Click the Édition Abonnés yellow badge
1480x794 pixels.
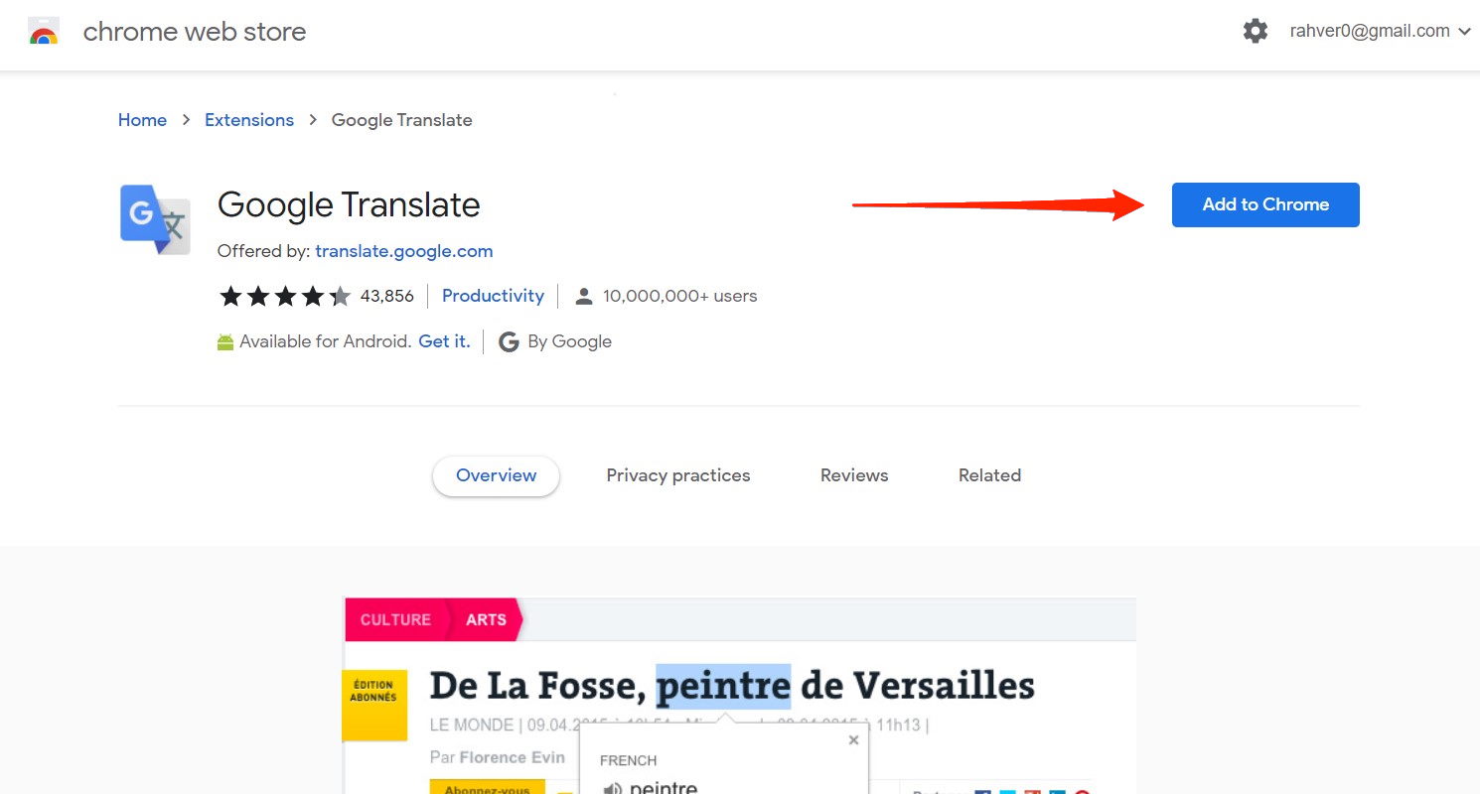(374, 705)
